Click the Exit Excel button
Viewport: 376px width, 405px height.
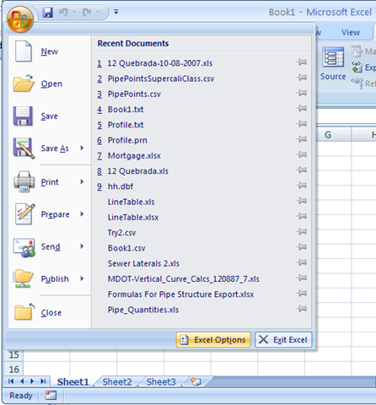point(283,340)
